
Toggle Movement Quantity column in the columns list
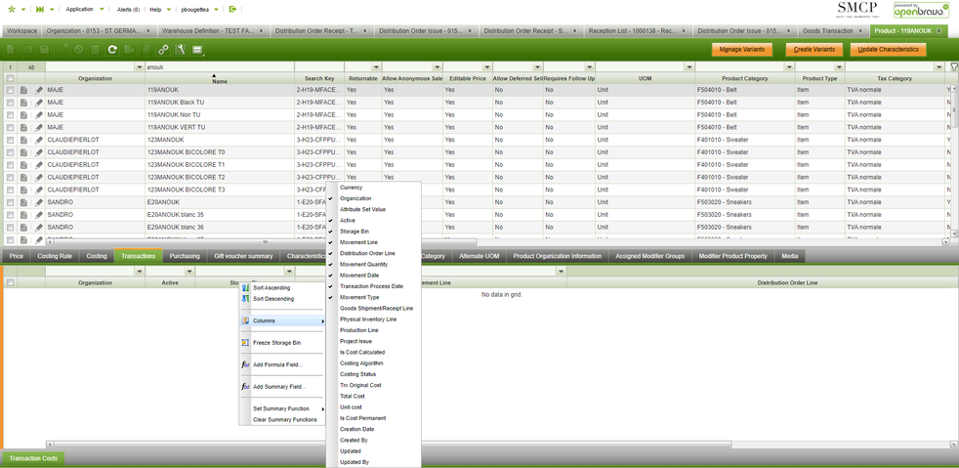363,265
